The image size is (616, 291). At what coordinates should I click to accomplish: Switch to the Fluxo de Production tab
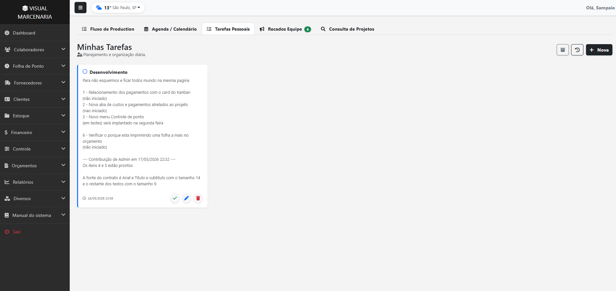[108, 29]
